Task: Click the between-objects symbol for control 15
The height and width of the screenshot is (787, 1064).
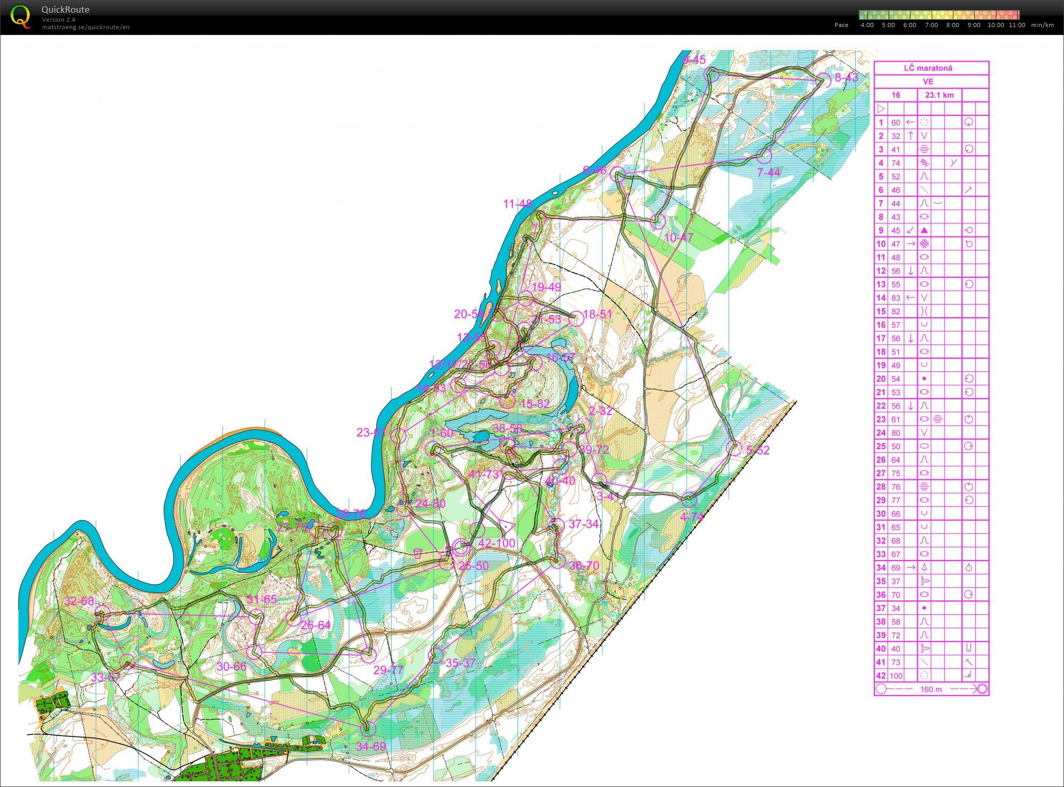Action: click(x=925, y=311)
